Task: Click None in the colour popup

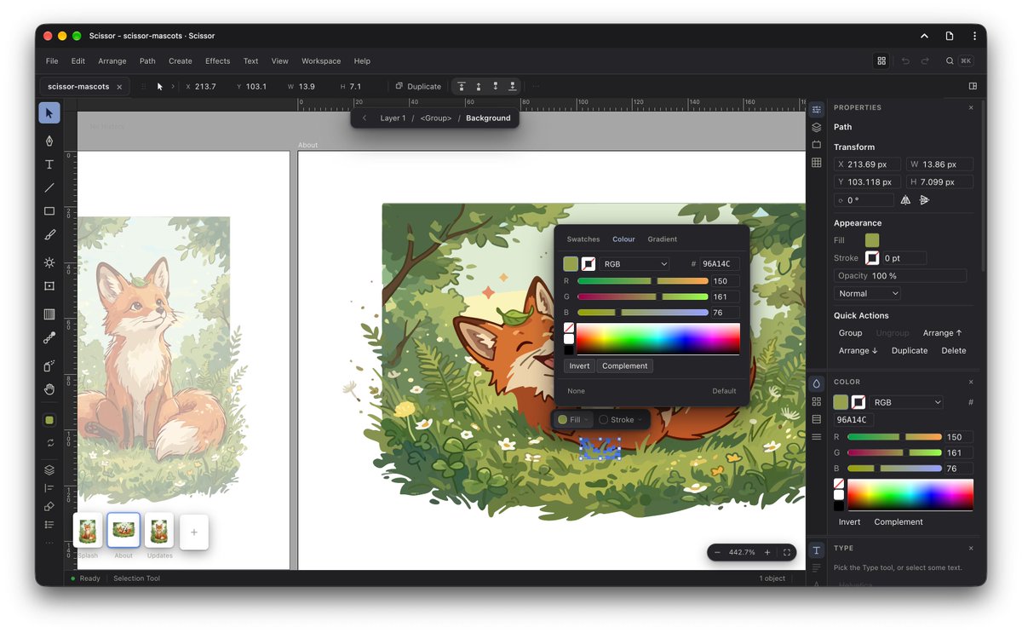Action: pyautogui.click(x=577, y=391)
